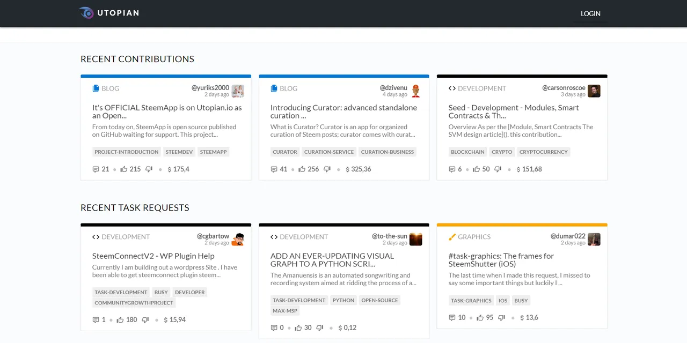
Task: Downvote the Seed Development post
Action: coord(498,169)
